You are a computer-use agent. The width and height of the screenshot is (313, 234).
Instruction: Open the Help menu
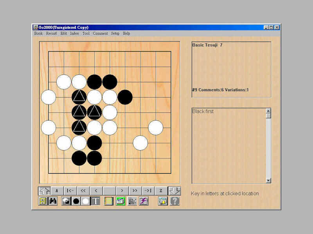126,34
